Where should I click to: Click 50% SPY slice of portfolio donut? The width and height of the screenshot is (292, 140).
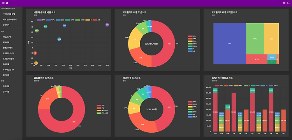point(169,44)
